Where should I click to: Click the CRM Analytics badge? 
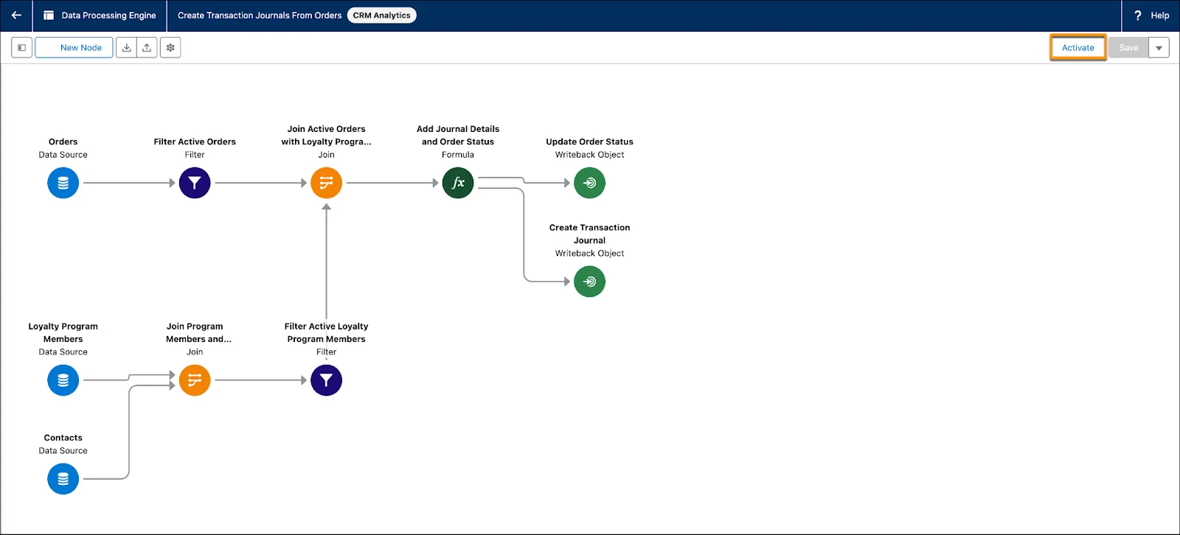pyautogui.click(x=381, y=15)
